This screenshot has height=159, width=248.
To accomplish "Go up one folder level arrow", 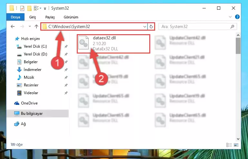I will pyautogui.click(x=36, y=26).
